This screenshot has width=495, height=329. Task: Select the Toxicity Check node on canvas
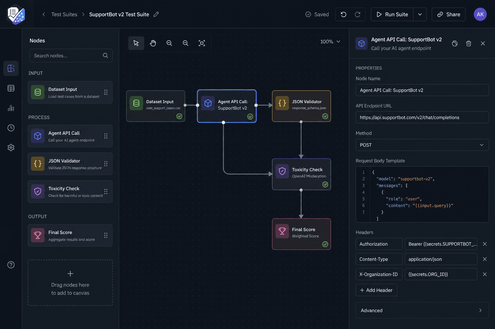(301, 174)
